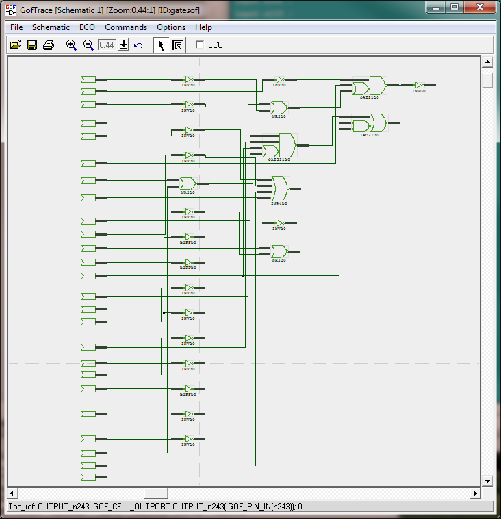Zoom in with the magnifier plus icon
The height and width of the screenshot is (519, 501).
(x=71, y=45)
